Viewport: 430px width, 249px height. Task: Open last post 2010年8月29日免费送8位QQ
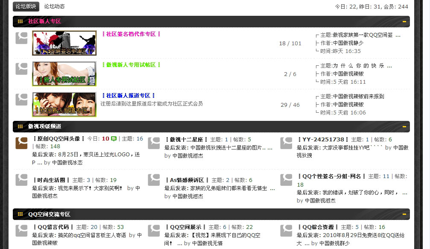pos(351,239)
